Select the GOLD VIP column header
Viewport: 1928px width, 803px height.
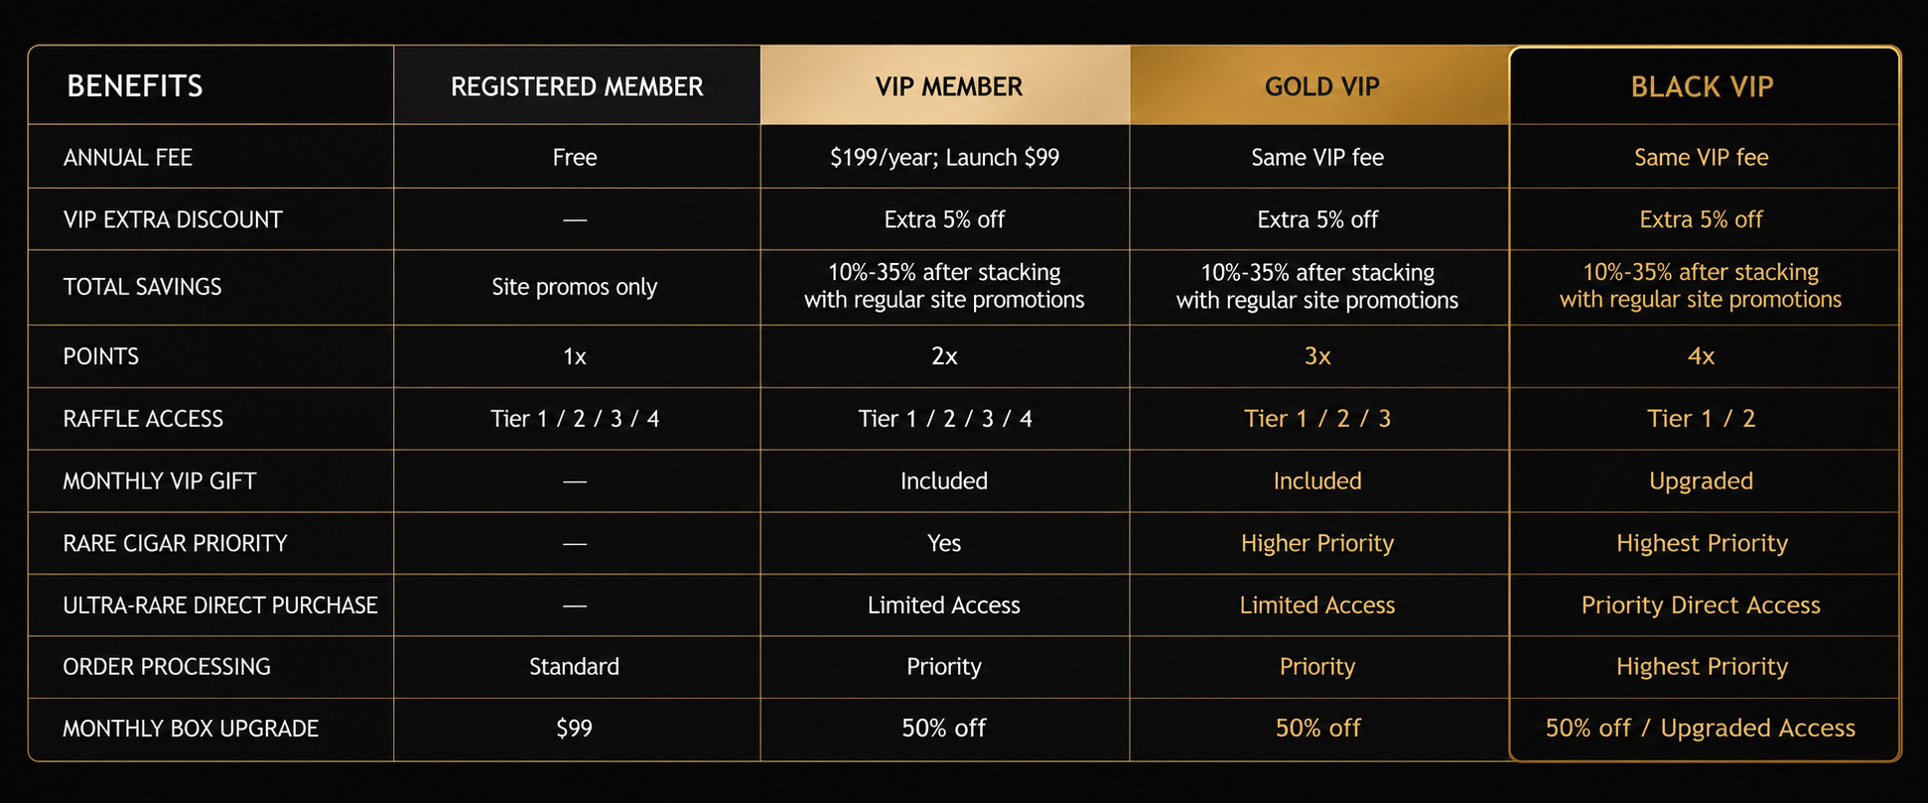[x=1319, y=86]
